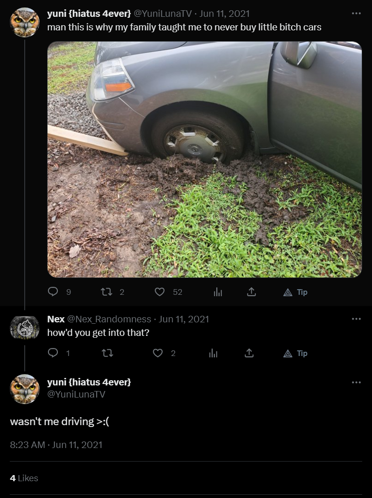372x498 pixels.
Task: Tip yuni on the main tweet
Action: [296, 292]
